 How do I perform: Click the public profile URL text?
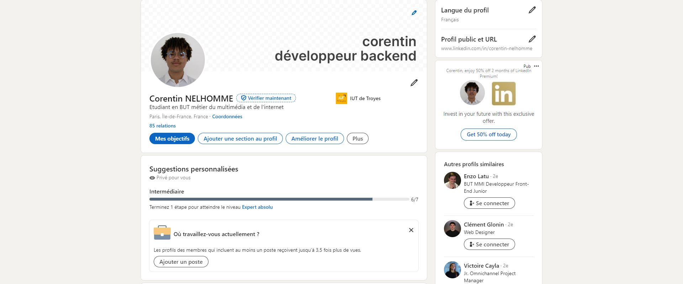(x=487, y=48)
